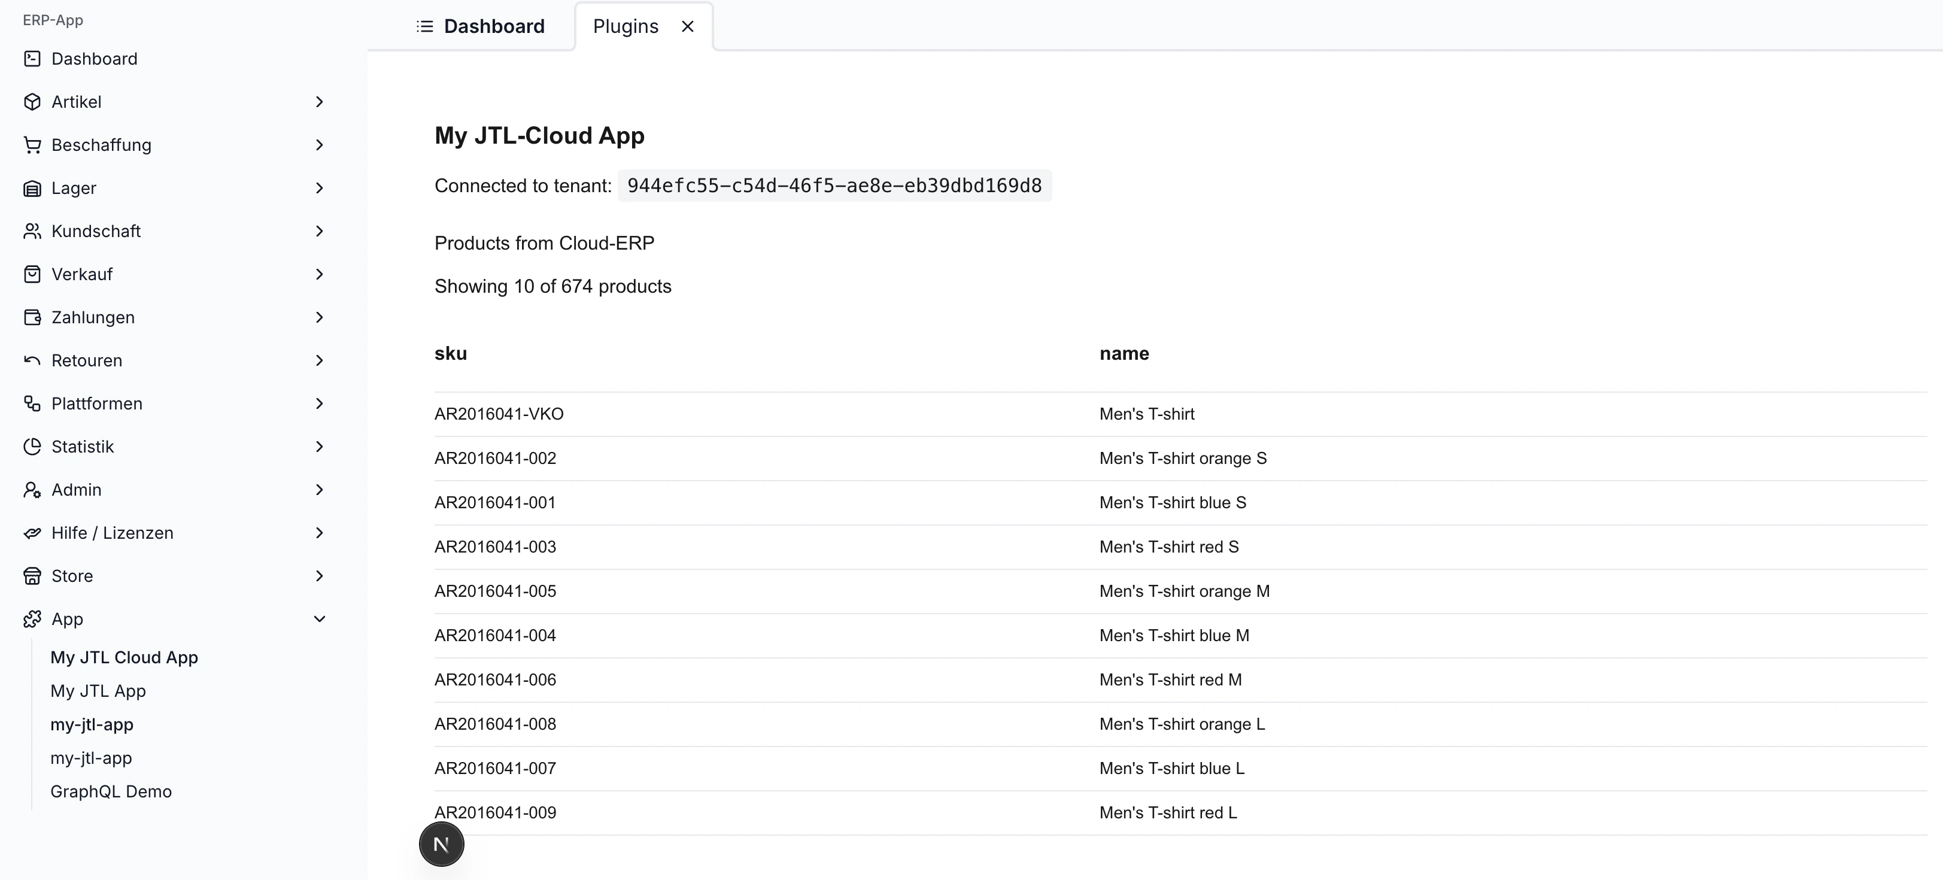Expand the Retouren section chevron
The image size is (1943, 880).
point(319,360)
